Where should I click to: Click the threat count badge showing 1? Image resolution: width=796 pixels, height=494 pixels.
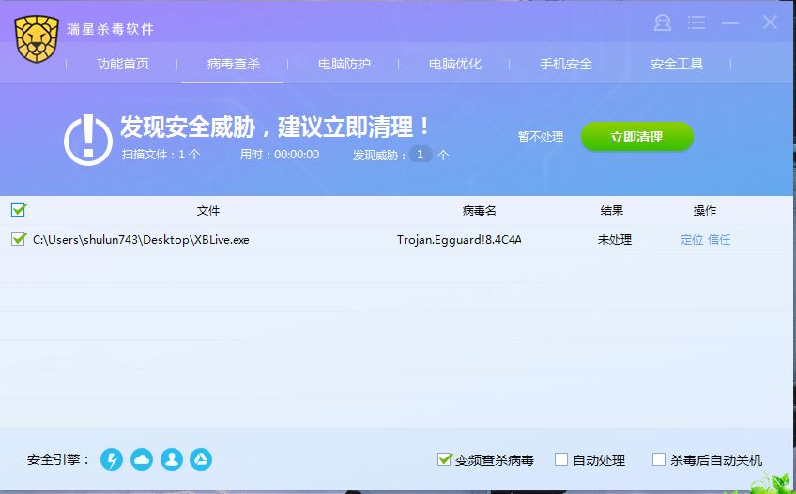(x=421, y=155)
